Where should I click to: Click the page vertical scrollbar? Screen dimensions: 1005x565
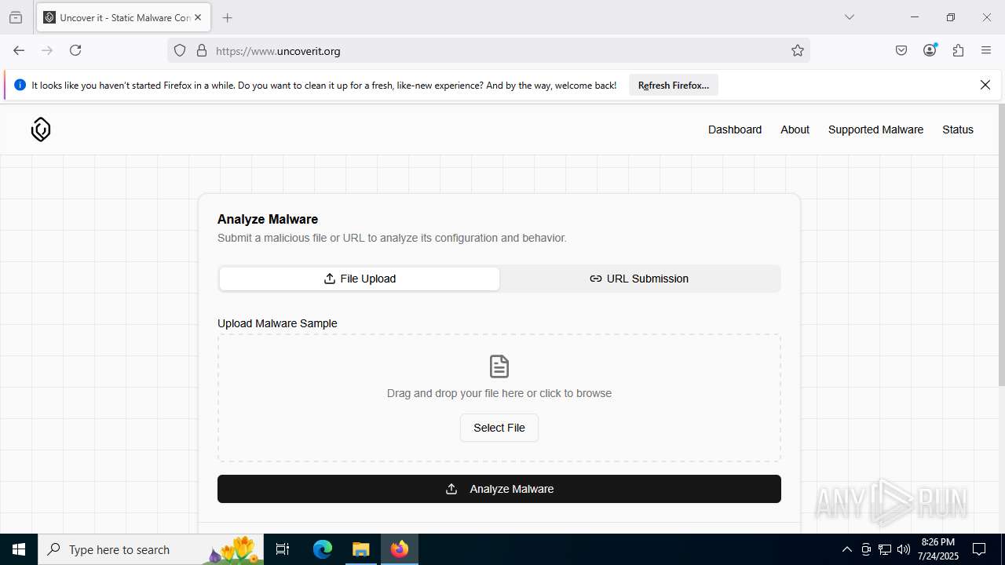coord(1001,245)
